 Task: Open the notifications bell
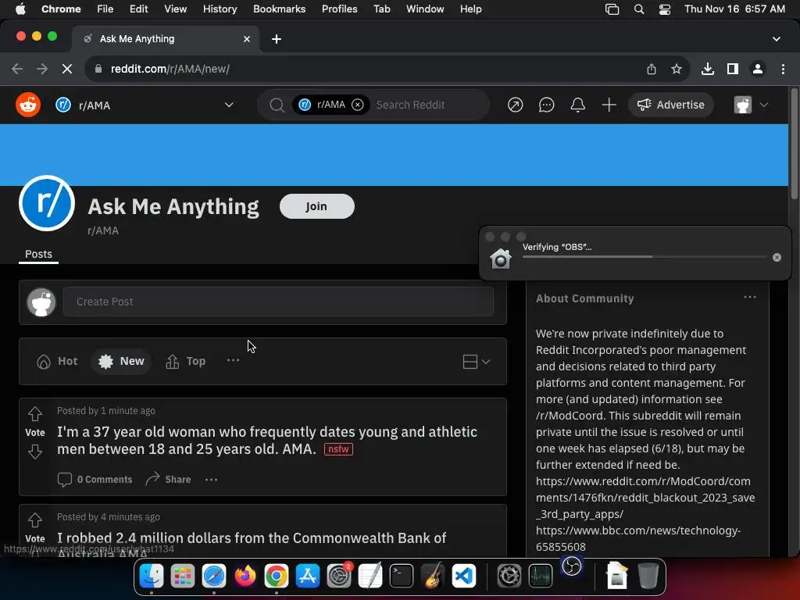coord(577,105)
